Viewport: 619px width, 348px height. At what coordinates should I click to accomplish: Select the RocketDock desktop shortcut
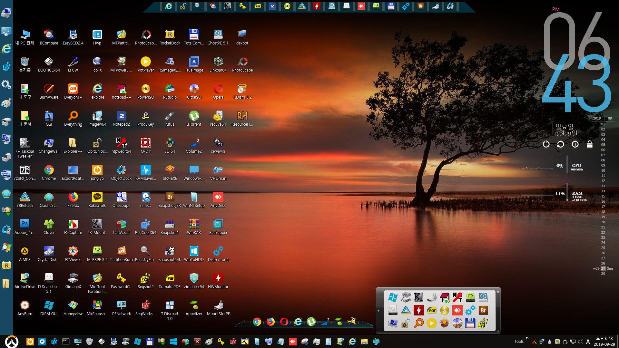coord(170,37)
